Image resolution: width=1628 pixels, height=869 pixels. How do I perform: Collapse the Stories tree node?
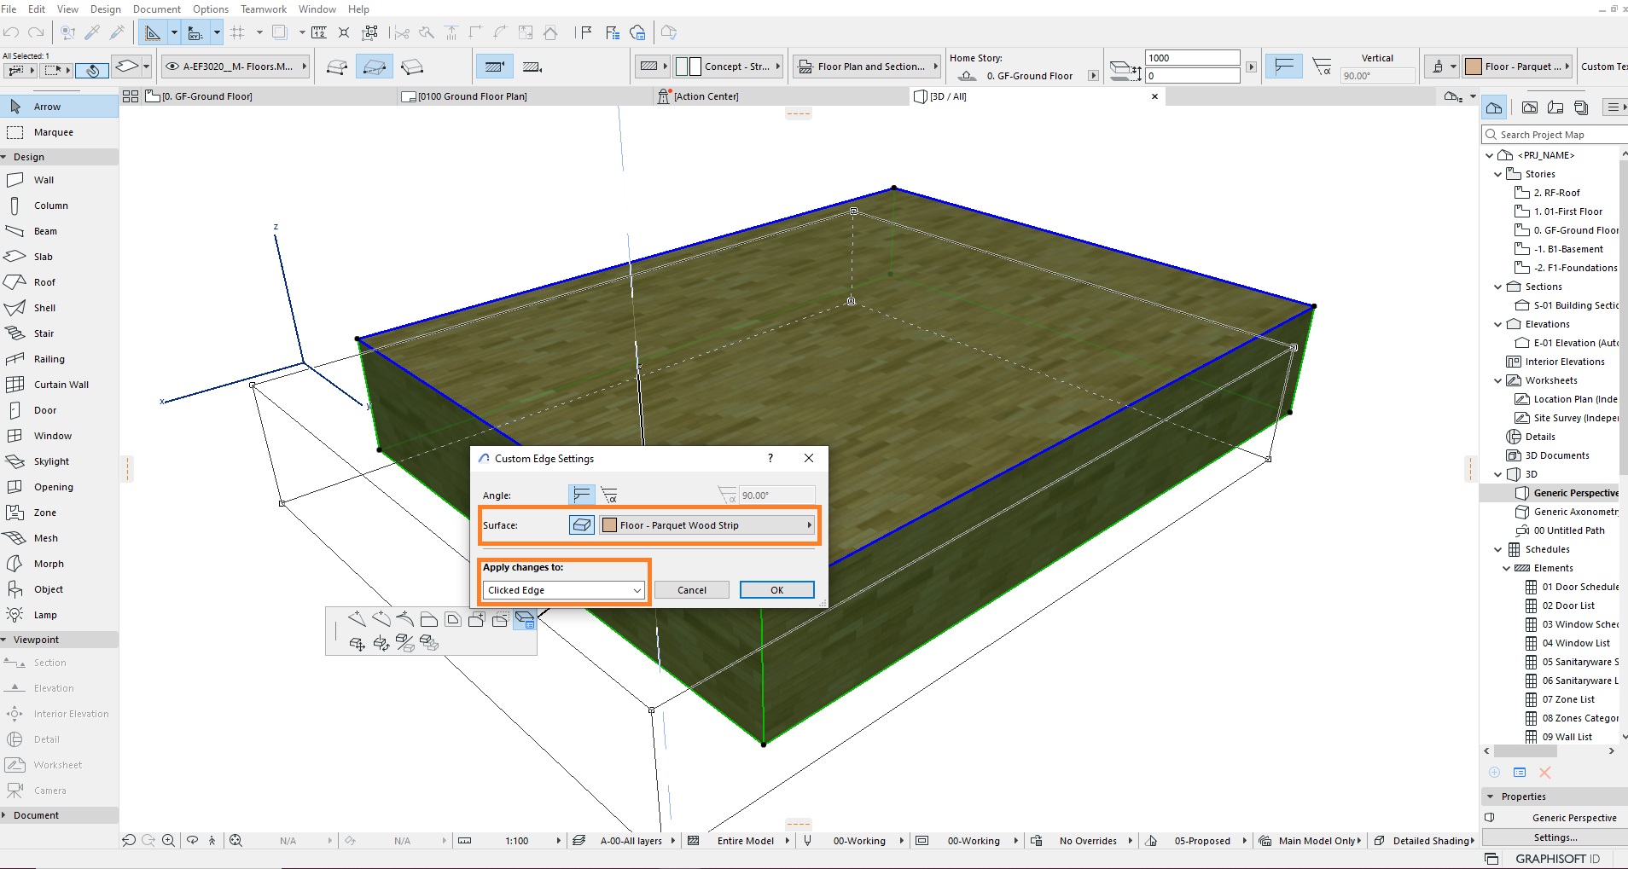tap(1497, 174)
